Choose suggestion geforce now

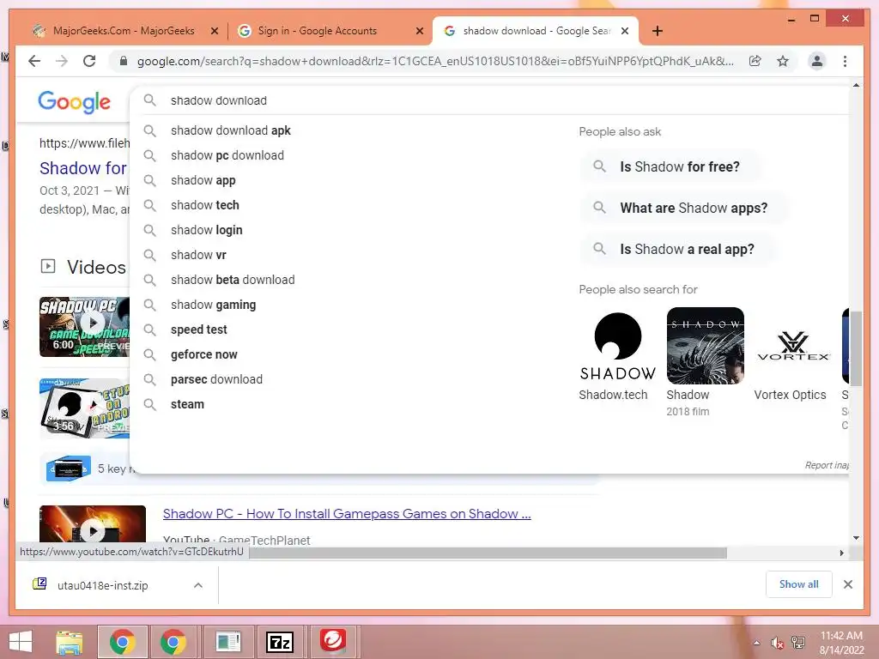[204, 354]
